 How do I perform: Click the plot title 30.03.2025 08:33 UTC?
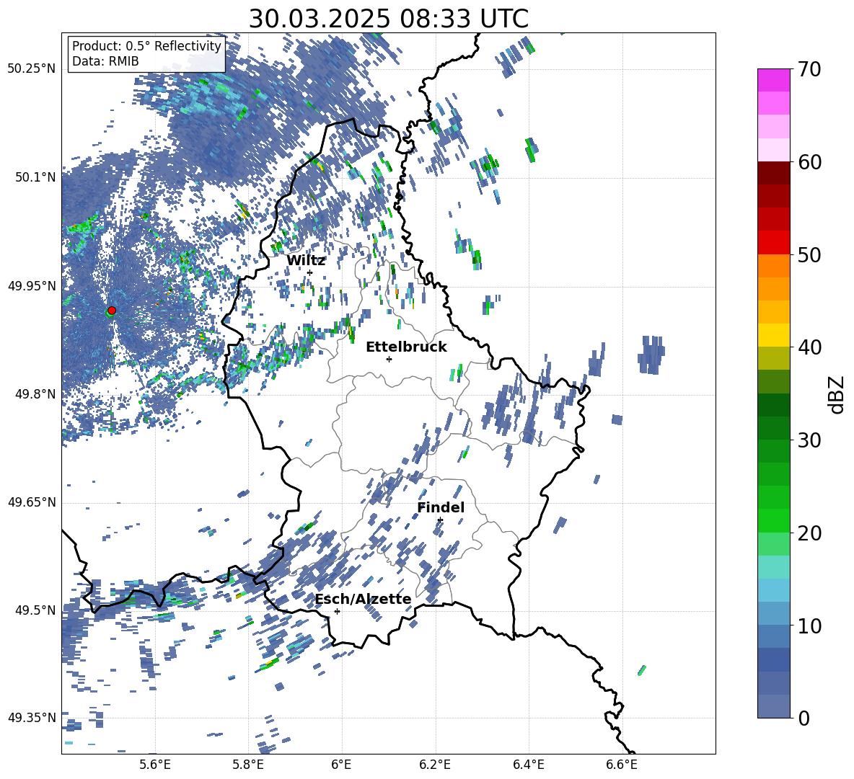click(389, 19)
